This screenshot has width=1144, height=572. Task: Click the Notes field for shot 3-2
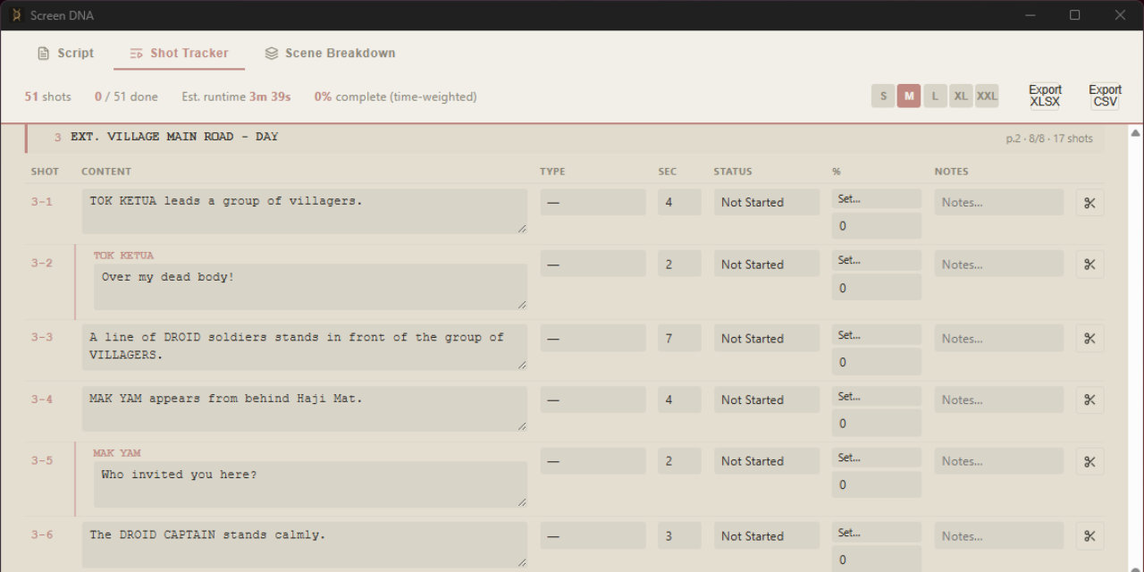[999, 264]
